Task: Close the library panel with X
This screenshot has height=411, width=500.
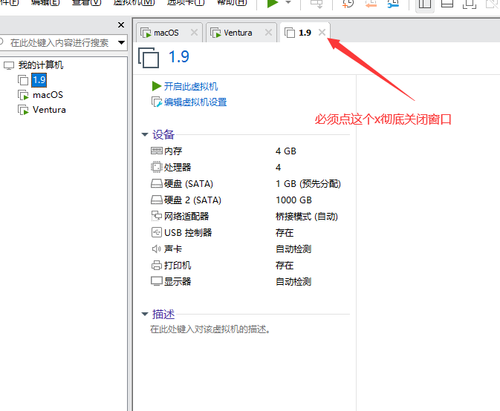Action: [121, 24]
